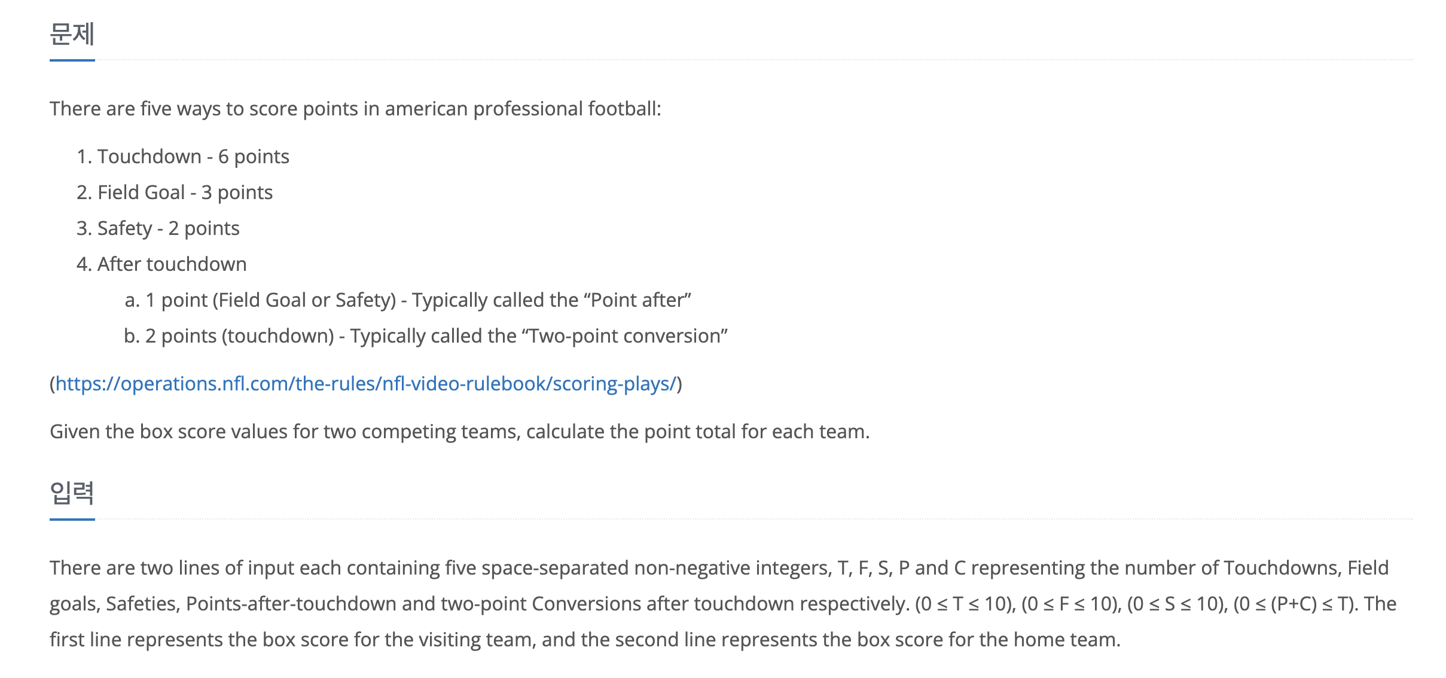Click the 문제 section heading
The width and height of the screenshot is (1446, 678).
[72, 34]
